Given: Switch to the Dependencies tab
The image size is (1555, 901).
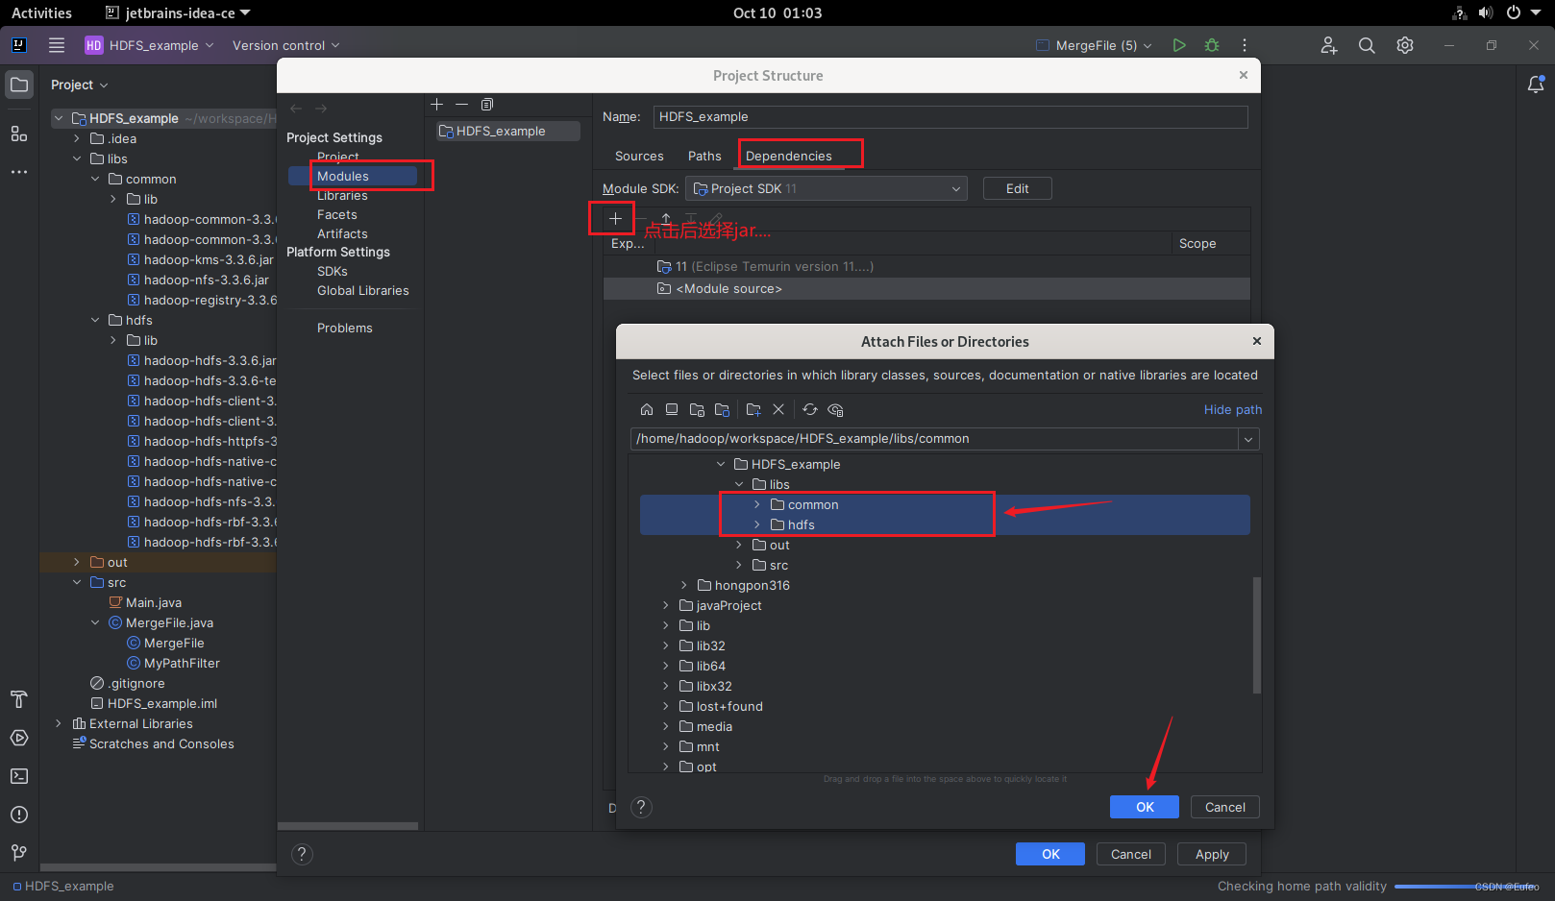Looking at the screenshot, I should pyautogui.click(x=789, y=155).
